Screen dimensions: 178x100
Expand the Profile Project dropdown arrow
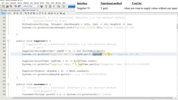click(x=66, y=6)
